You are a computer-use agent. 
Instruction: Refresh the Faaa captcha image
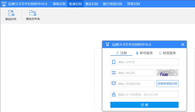tap(167, 73)
